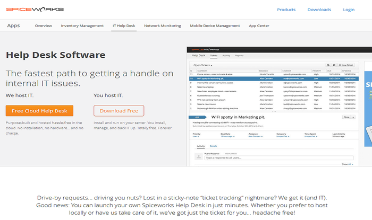Open the Network Monitoring tab
Viewport: 372px width, 220px height.
click(x=163, y=25)
